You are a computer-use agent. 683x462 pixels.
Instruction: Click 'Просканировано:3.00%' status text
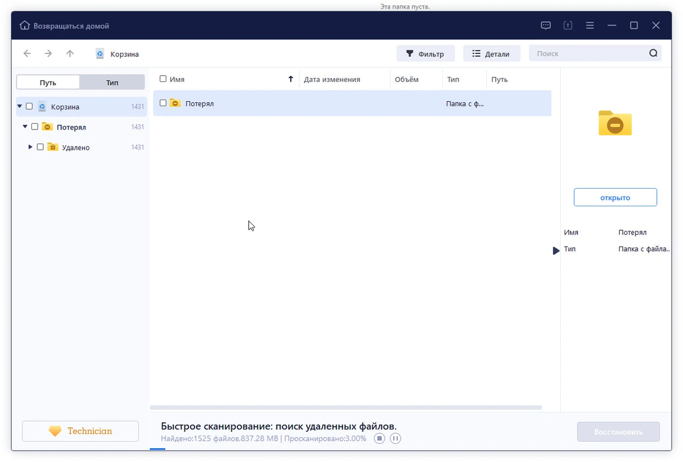326,439
